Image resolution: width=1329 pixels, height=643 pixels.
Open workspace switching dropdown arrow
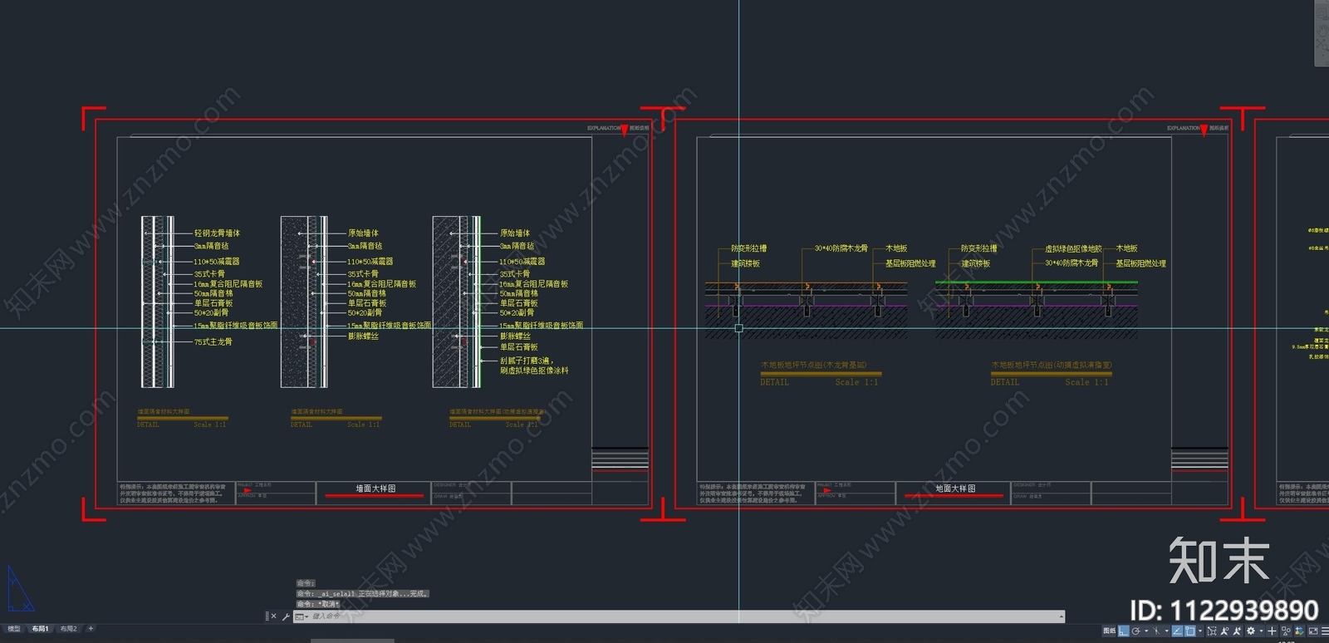pos(1261,631)
